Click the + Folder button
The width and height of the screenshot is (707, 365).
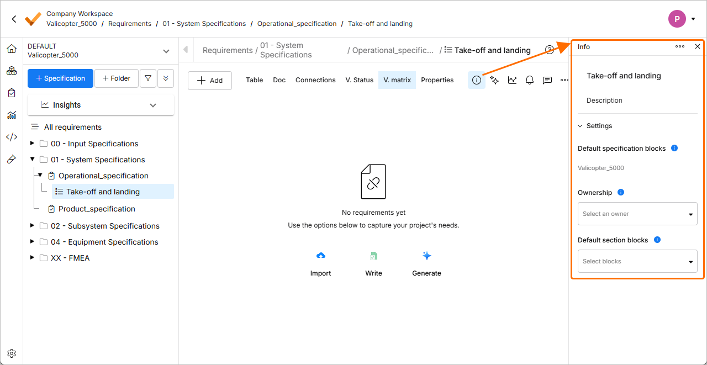pyautogui.click(x=117, y=78)
